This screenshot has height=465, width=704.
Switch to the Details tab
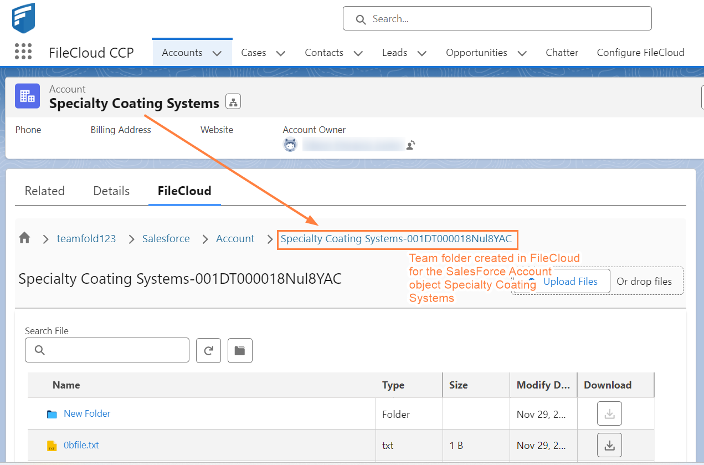tap(111, 191)
